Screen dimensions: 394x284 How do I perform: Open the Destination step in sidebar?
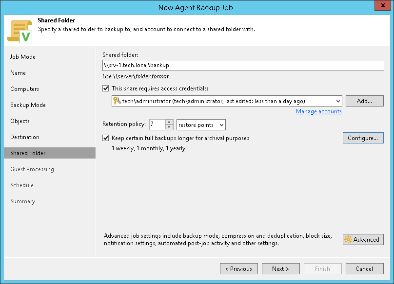pos(25,137)
